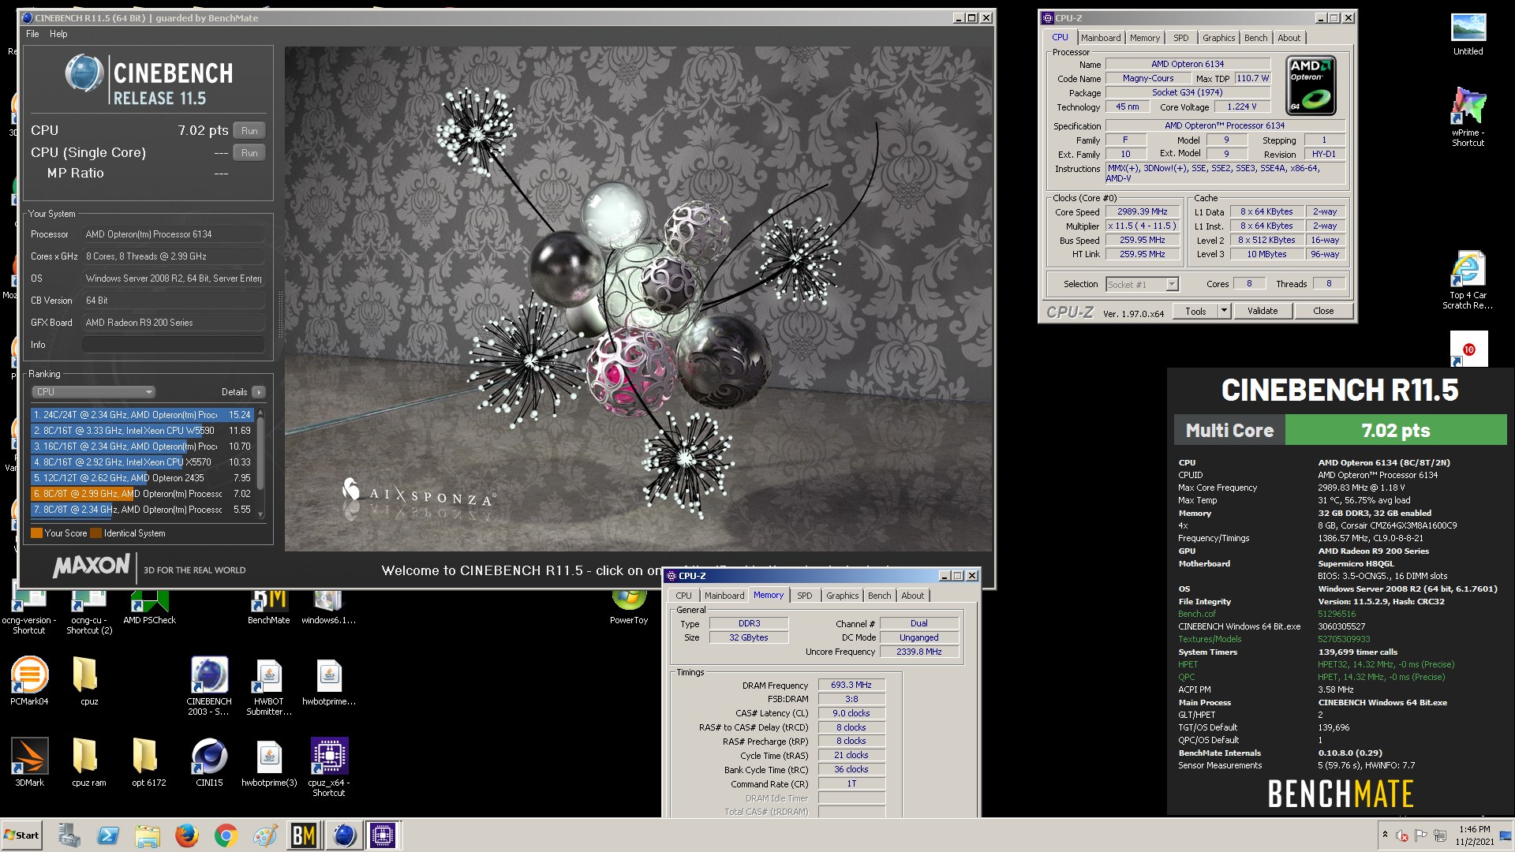Open CINEBENCH 2003 desktop shortcut
Viewport: 1515px width, 852px height.
coord(209,686)
